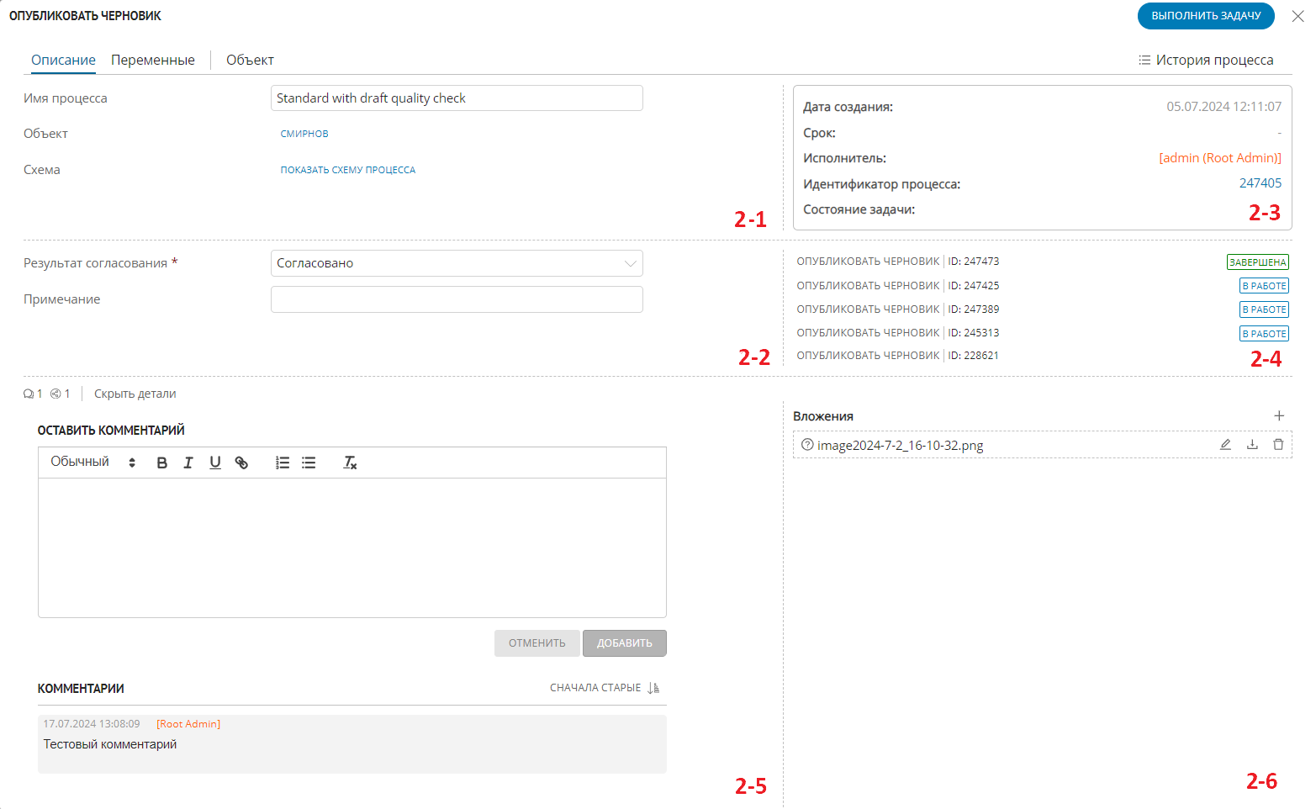
Task: Click the Имя процесса input field
Action: pyautogui.click(x=457, y=98)
